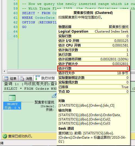Open the 结果 results tab
The height and width of the screenshot is (146, 135).
pos(10,78)
